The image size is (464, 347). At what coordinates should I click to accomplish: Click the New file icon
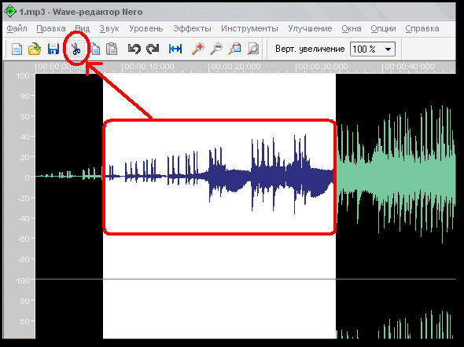tap(17, 49)
